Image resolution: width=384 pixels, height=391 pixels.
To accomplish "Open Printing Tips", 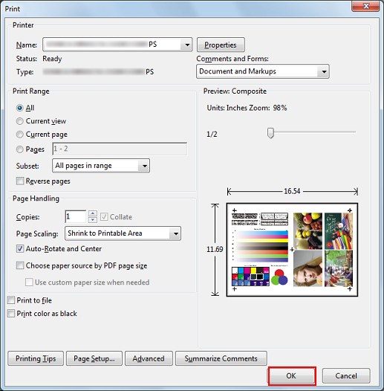I will (36, 358).
